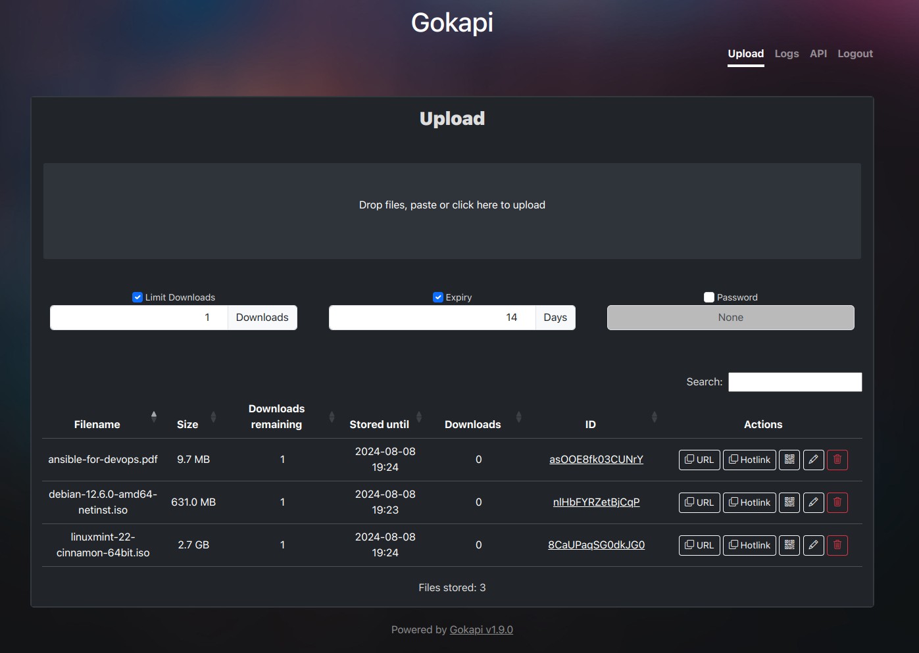Sort table by Filename column arrow

[154, 416]
